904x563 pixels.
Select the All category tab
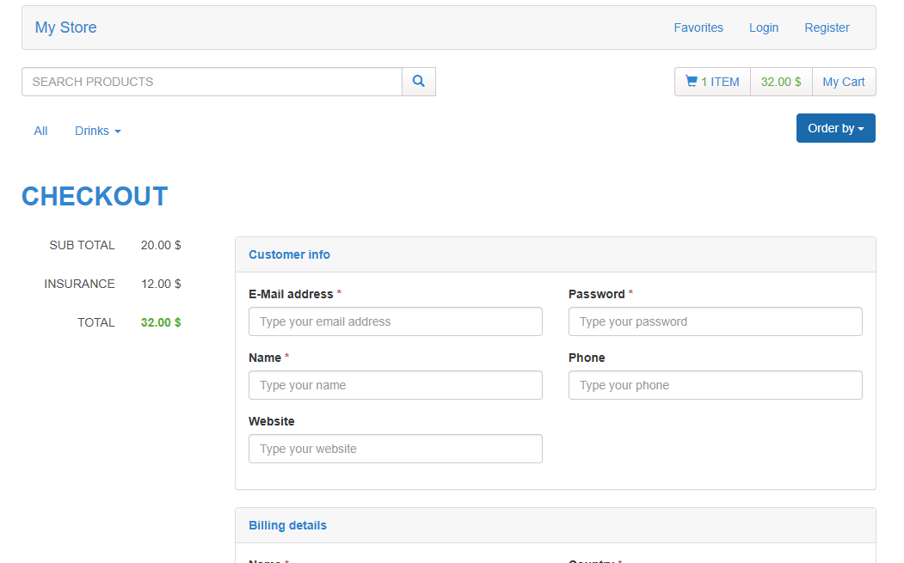click(40, 131)
